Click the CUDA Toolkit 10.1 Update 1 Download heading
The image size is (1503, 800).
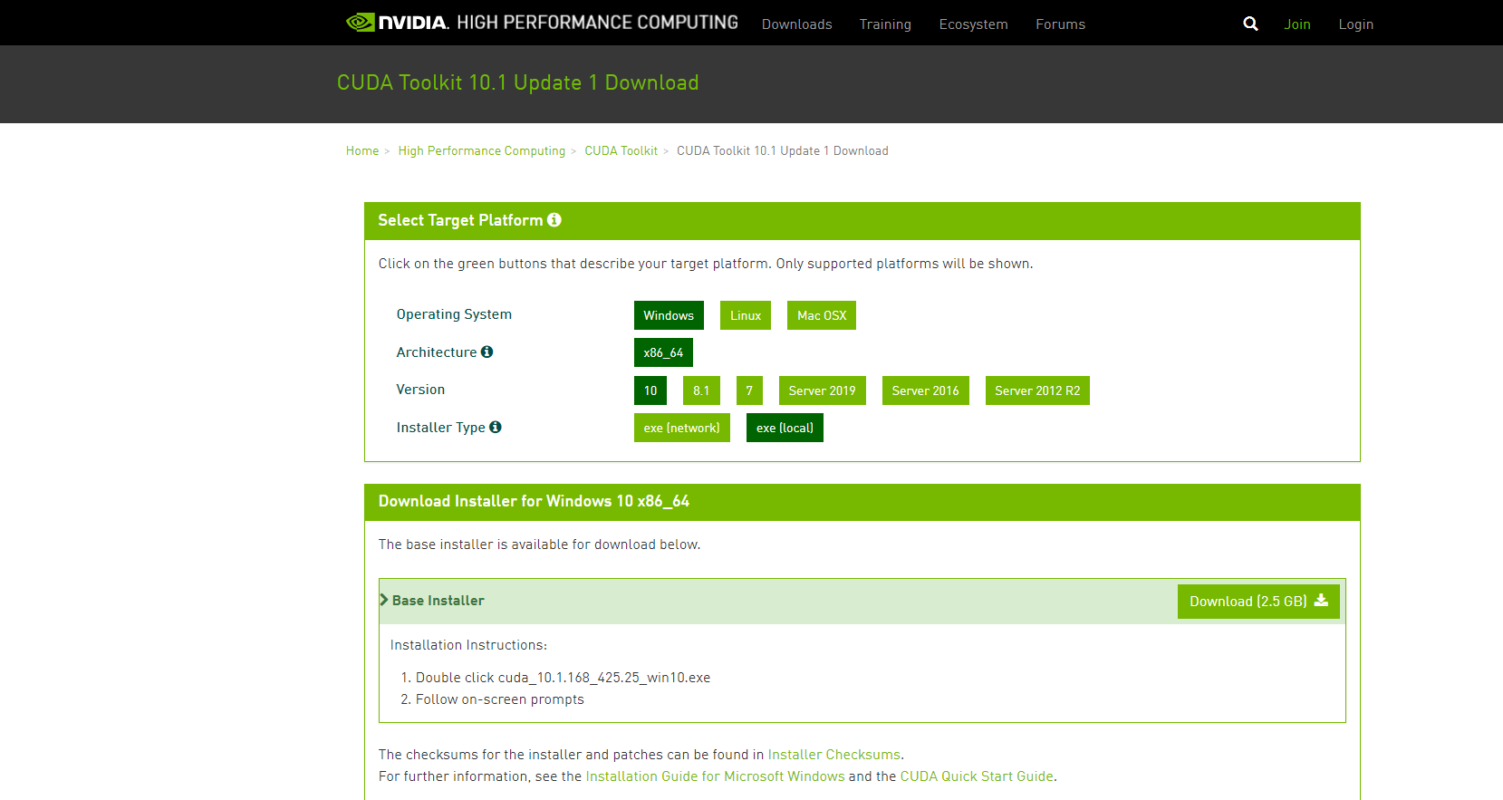(518, 82)
